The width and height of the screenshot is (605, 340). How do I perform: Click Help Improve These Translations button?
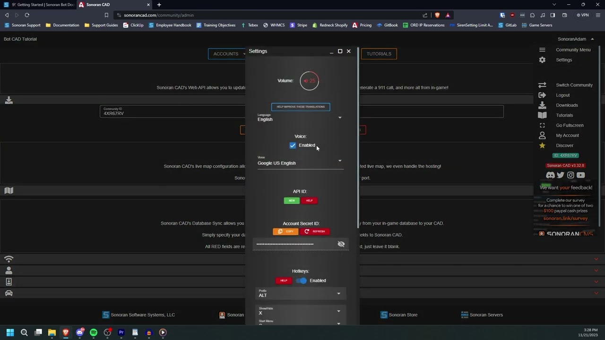[301, 107]
